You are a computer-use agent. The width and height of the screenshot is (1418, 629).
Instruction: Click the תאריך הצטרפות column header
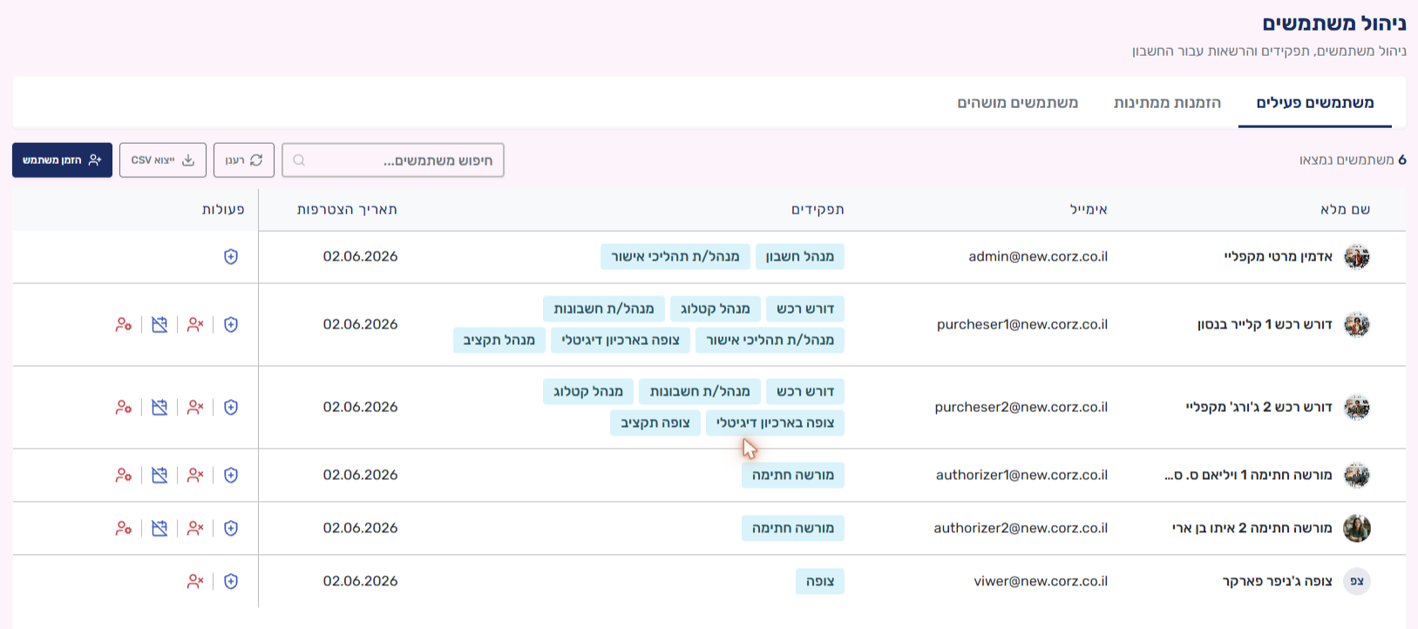click(x=347, y=210)
